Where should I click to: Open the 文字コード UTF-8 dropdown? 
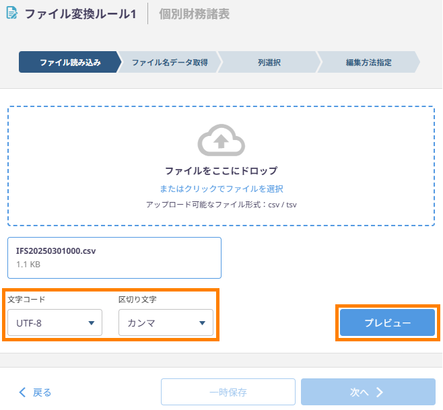[x=55, y=322]
